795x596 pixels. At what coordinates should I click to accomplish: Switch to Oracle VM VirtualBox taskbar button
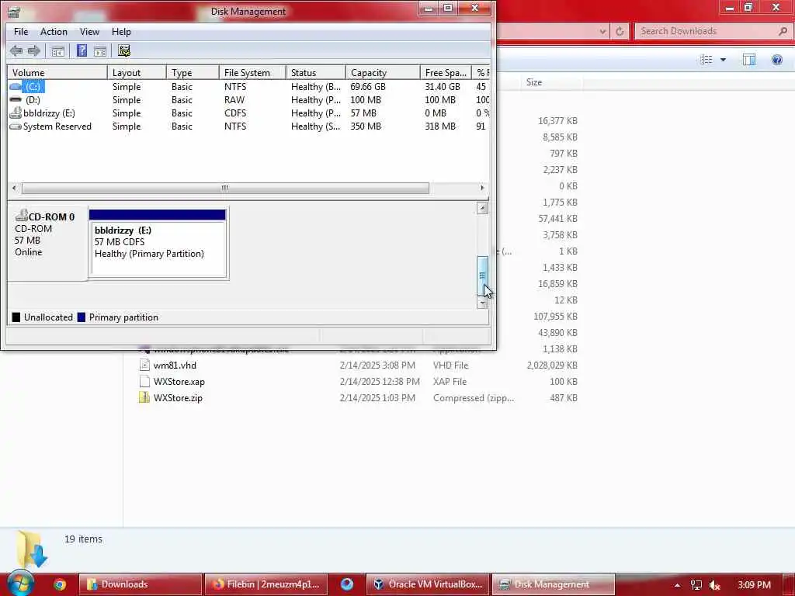click(428, 584)
